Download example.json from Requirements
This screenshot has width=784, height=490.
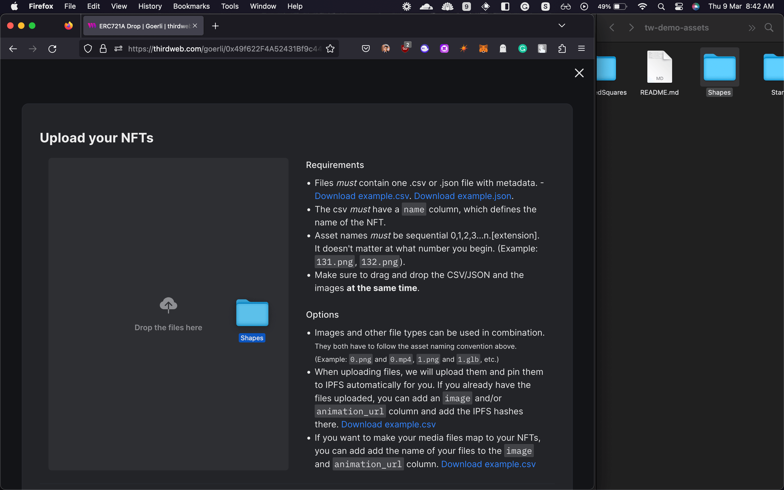(x=462, y=196)
